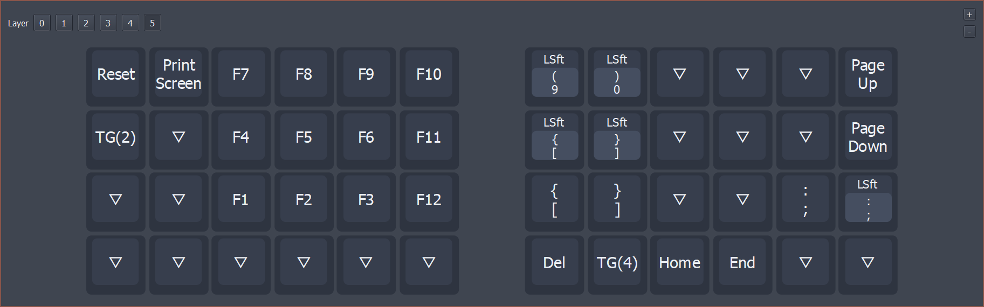
Task: Switch to layer 0
Action: pos(42,23)
